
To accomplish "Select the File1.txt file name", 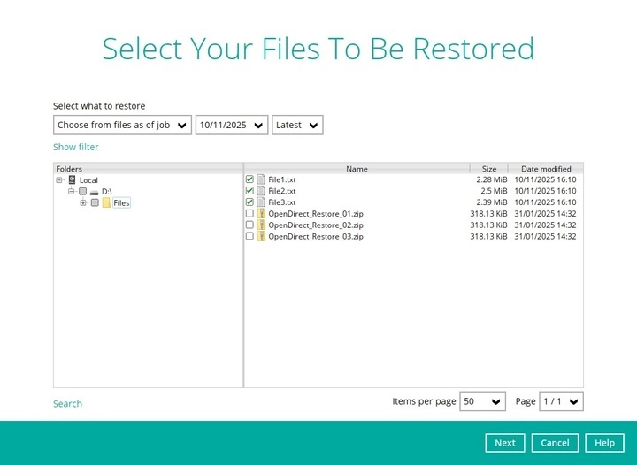I will pos(282,179).
